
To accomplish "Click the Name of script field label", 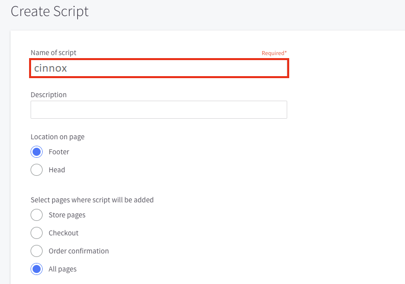I will click(54, 53).
